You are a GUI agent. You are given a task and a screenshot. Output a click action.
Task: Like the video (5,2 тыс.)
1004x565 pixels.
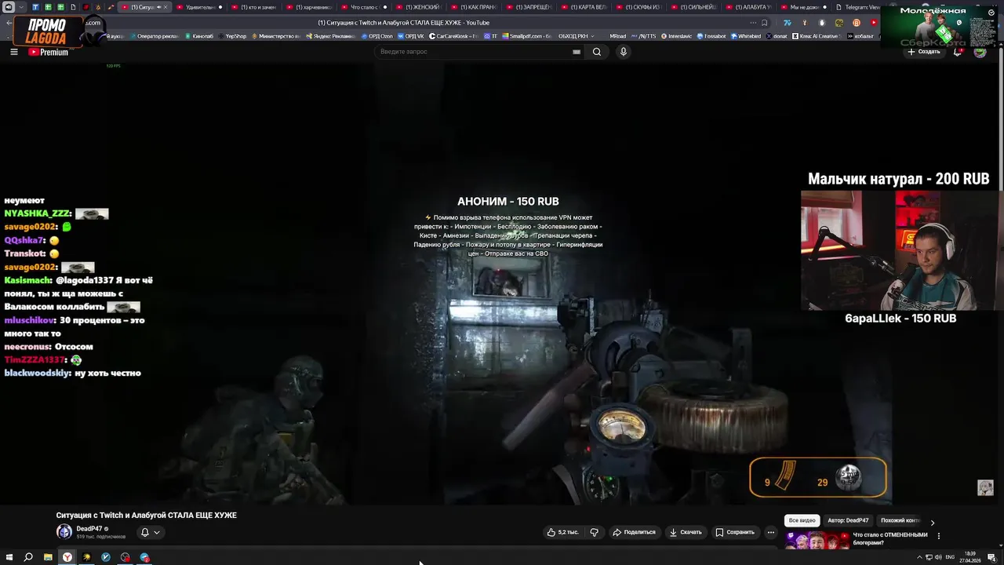pyautogui.click(x=562, y=532)
